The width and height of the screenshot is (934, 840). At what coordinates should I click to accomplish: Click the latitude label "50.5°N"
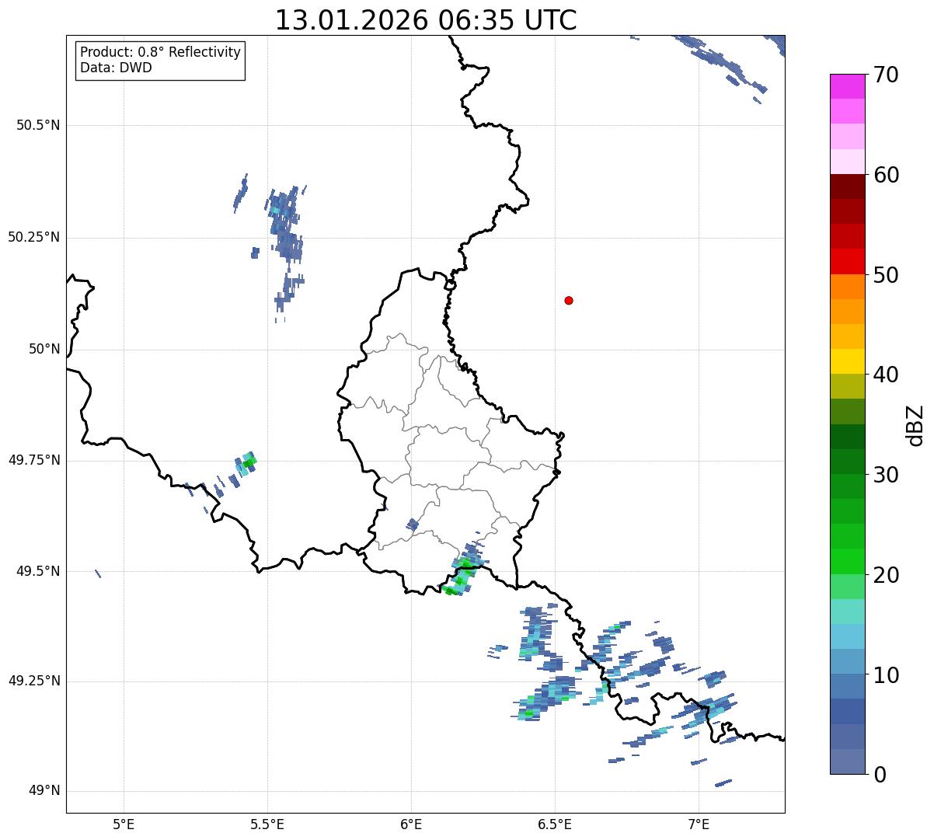[x=38, y=125]
